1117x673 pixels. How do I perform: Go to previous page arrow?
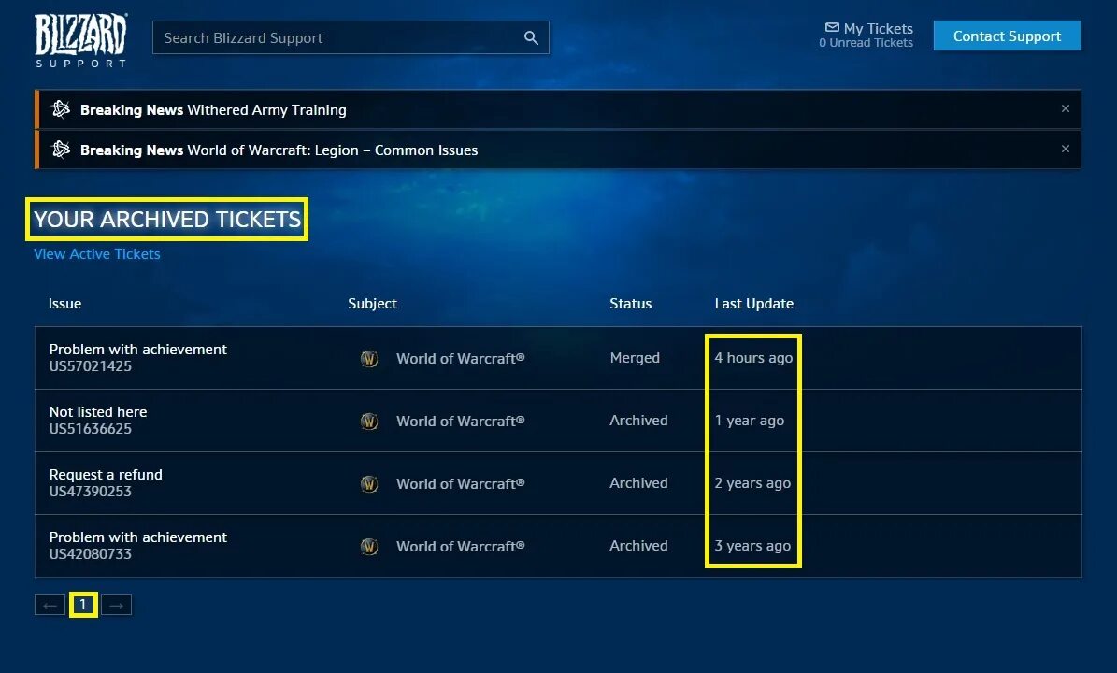[50, 606]
